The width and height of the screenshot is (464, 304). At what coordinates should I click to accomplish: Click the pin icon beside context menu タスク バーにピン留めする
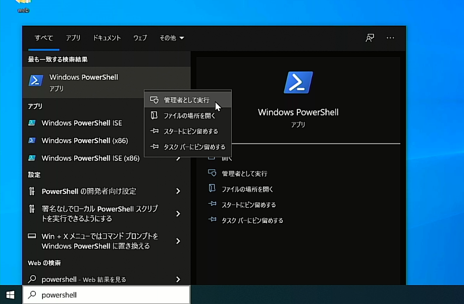(x=154, y=147)
